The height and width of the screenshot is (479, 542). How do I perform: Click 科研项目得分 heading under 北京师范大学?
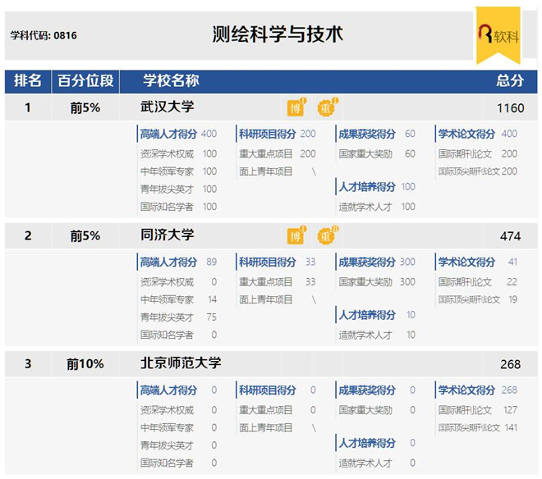268,390
